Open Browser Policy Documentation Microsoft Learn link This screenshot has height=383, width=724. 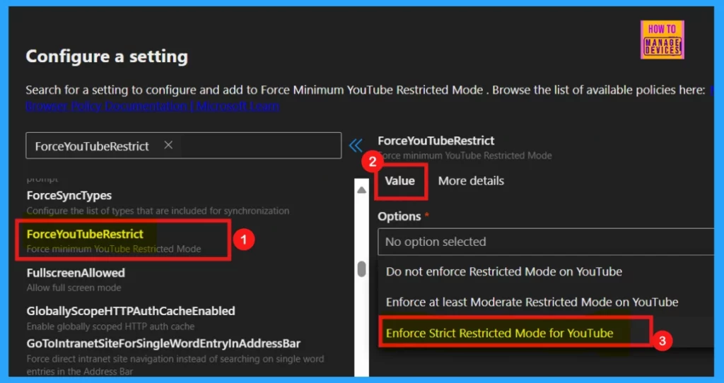point(153,106)
